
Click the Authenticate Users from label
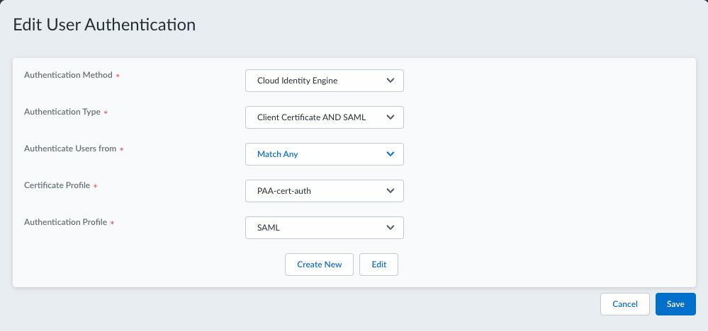(70, 149)
